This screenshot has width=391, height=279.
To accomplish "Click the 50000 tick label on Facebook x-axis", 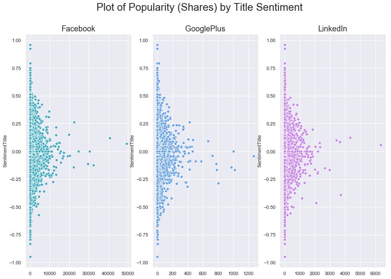I will click(x=127, y=273).
